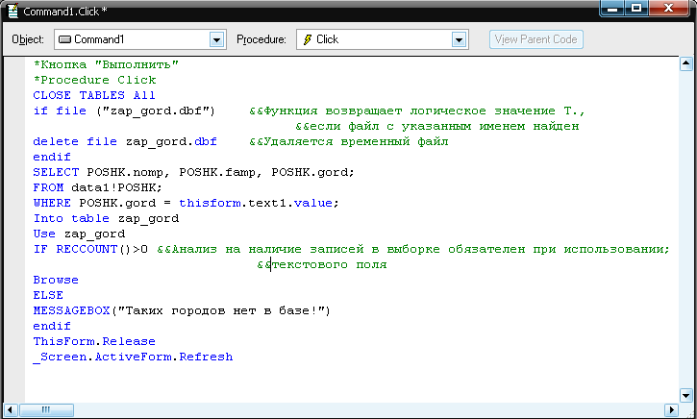
Task: Minimize the Command1.Click window
Action: [612, 8]
